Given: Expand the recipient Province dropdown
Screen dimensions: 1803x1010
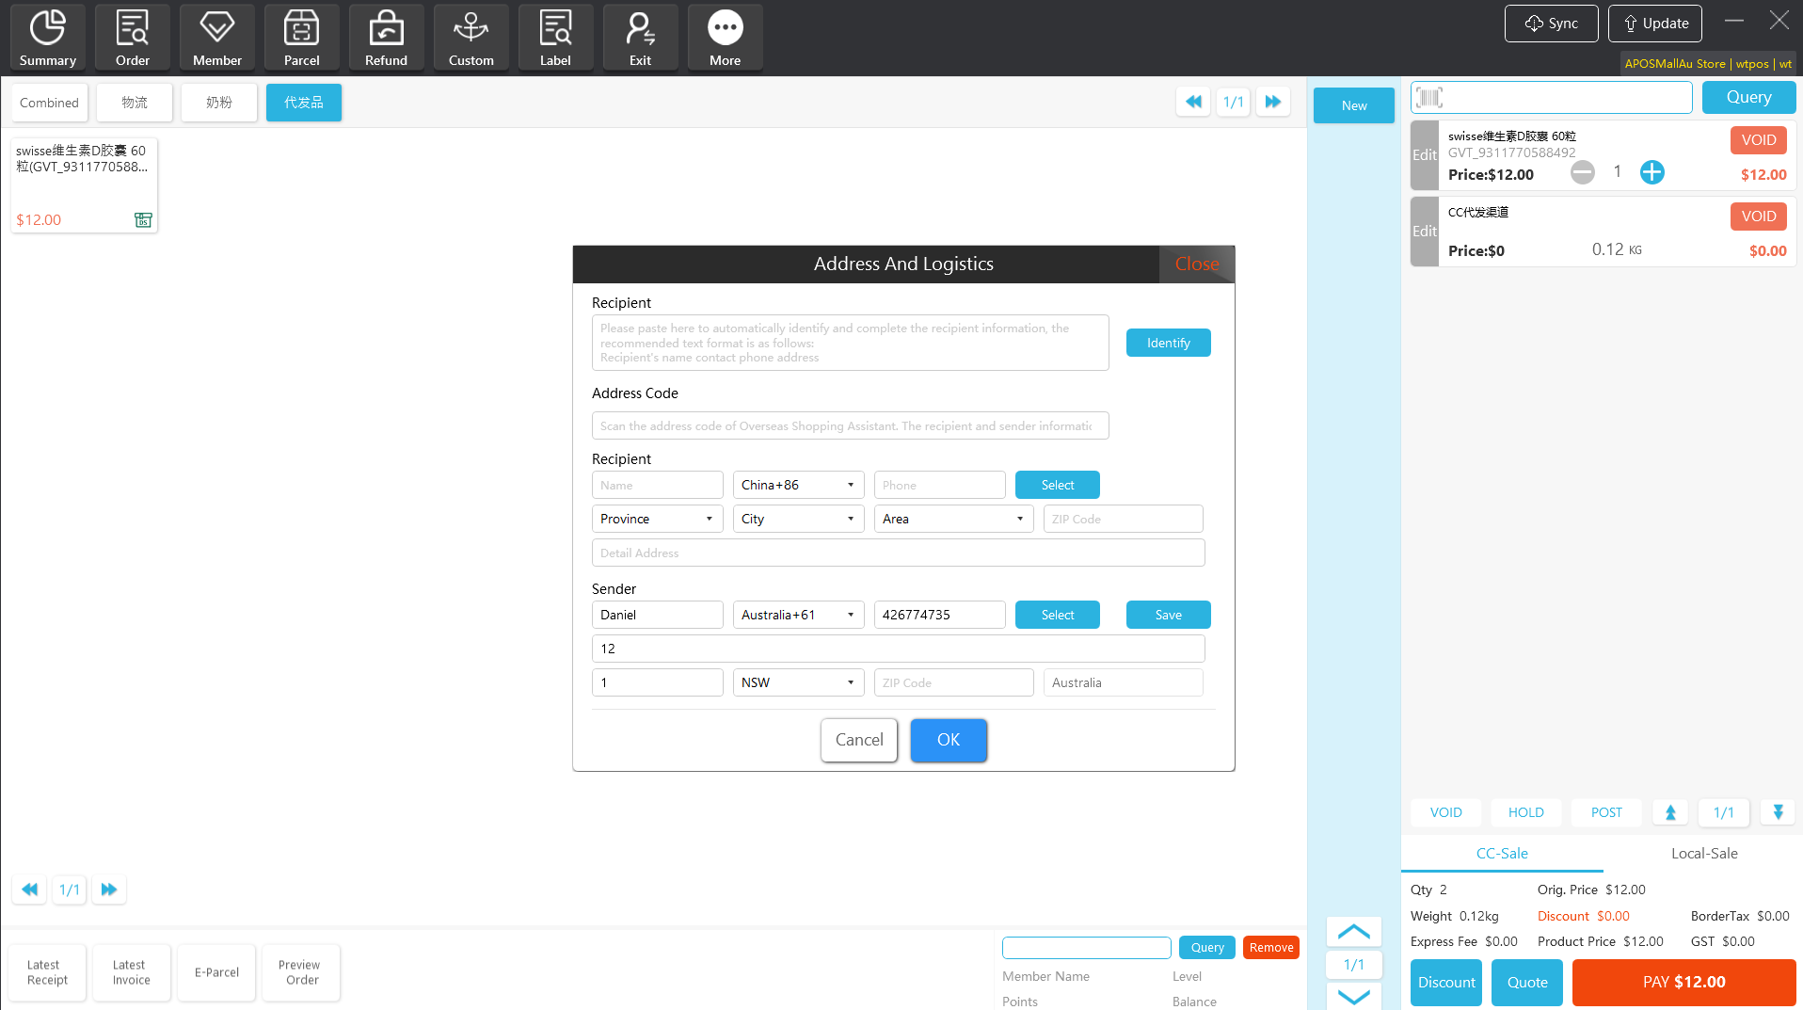Looking at the screenshot, I should pos(657,519).
